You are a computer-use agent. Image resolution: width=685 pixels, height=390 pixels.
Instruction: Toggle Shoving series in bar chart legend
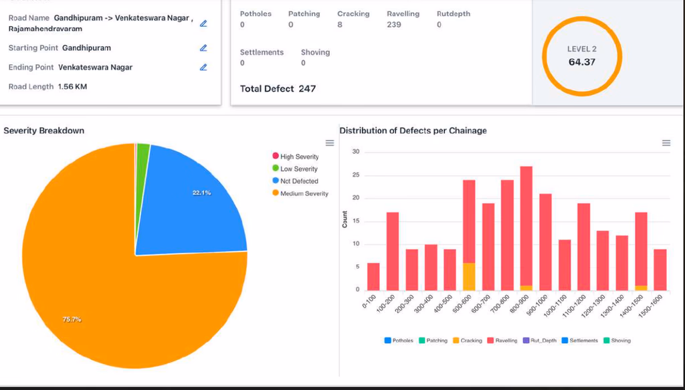pyautogui.click(x=617, y=340)
